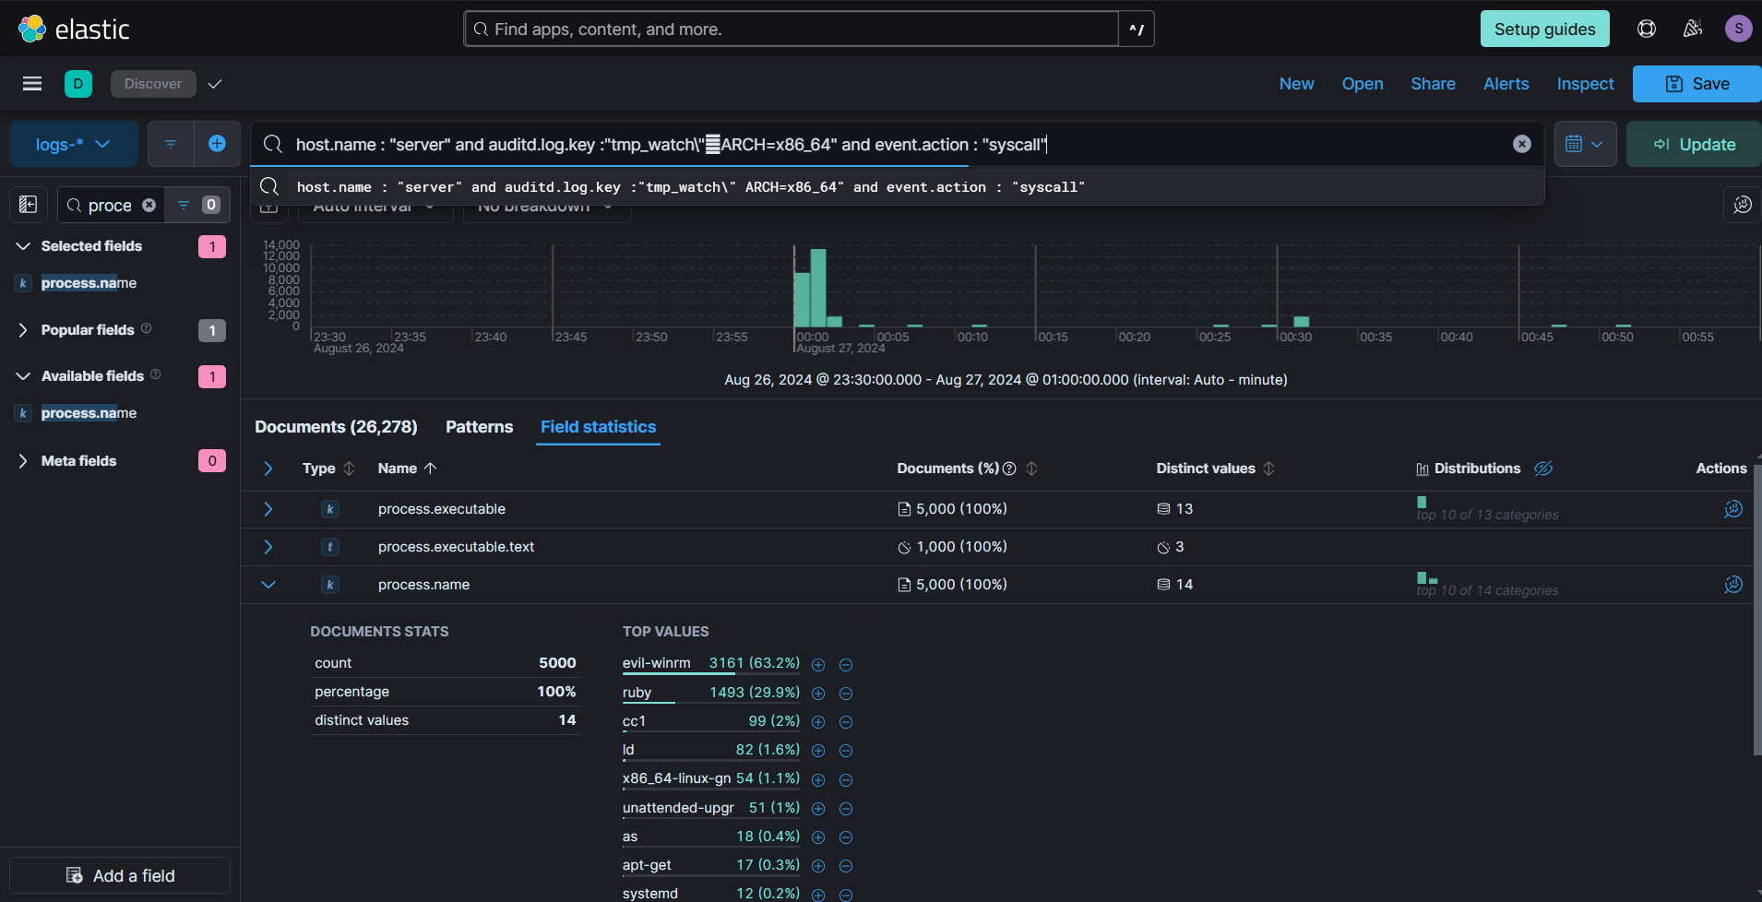This screenshot has height=902, width=1762.
Task: Sort by Type column
Action: tap(349, 469)
